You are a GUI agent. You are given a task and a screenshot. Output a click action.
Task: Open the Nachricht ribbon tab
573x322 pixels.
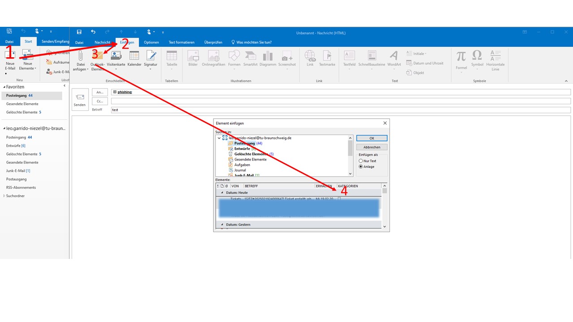pos(102,42)
